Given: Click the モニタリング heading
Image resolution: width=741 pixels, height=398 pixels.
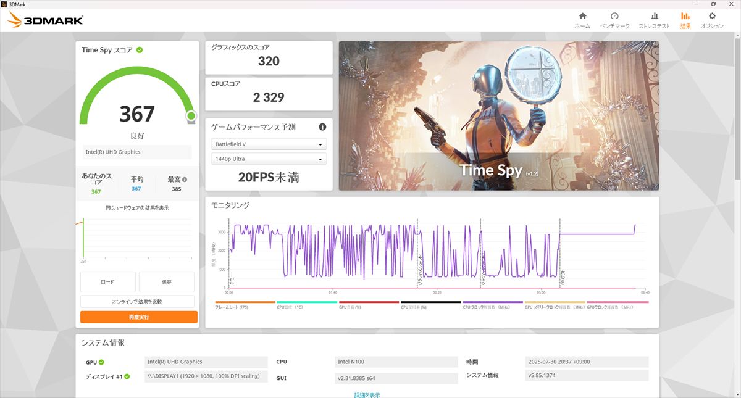Looking at the screenshot, I should [230, 205].
